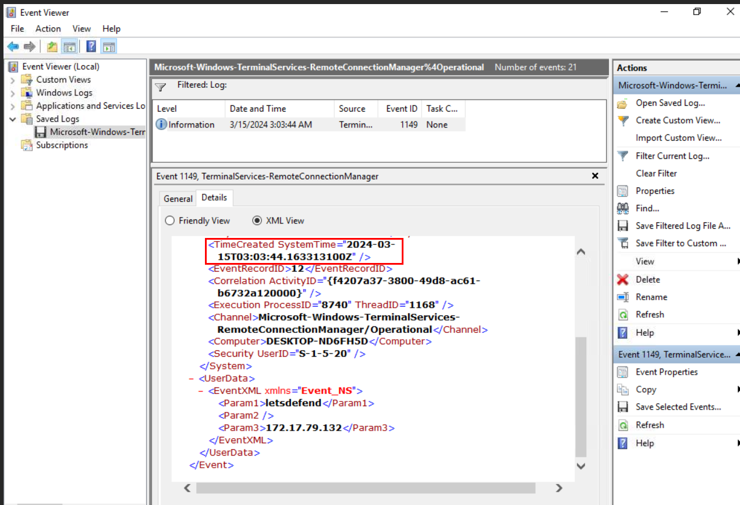Open the Action menu

(48, 29)
